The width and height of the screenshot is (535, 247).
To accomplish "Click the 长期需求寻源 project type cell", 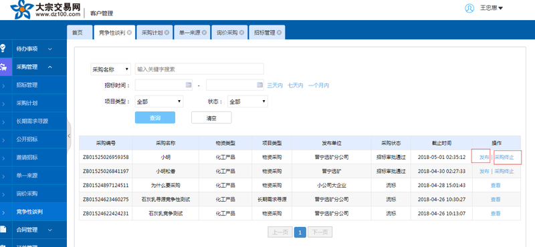I will (x=272, y=200).
